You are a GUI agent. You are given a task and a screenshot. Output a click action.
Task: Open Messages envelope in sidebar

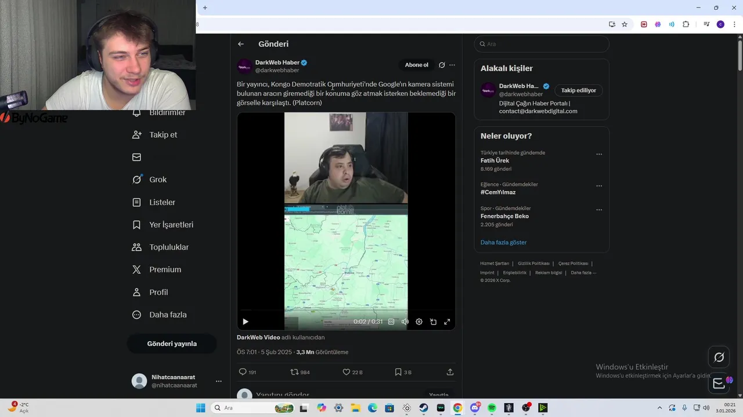pyautogui.click(x=137, y=157)
